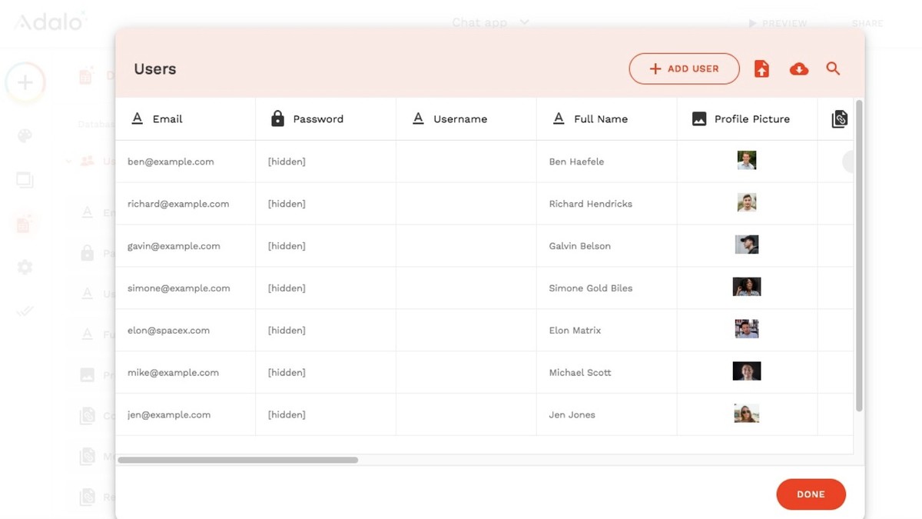Click the vertical scrollbar of users table
Viewport: 922px width, 519px height.
859,254
